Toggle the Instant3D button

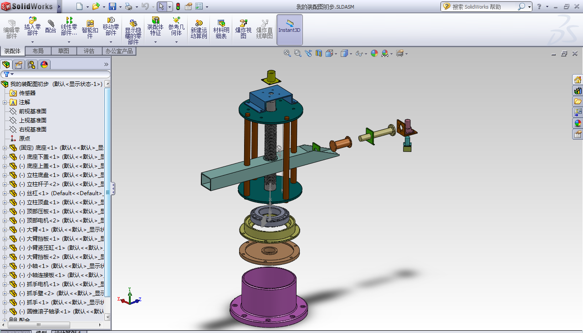(290, 30)
